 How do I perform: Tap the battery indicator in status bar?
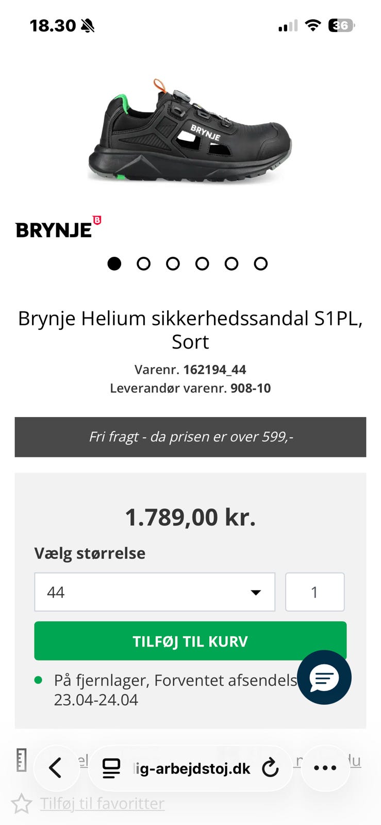[341, 25]
